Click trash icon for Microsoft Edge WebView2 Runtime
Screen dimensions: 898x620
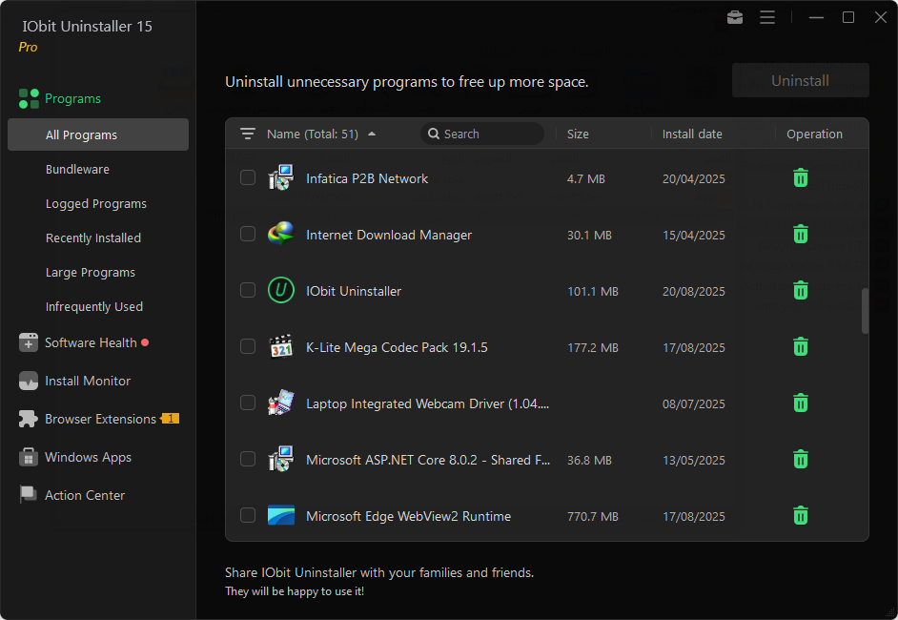(x=801, y=515)
